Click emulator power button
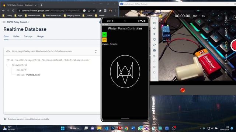This screenshot has height=132, width=236. (x=154, y=23)
